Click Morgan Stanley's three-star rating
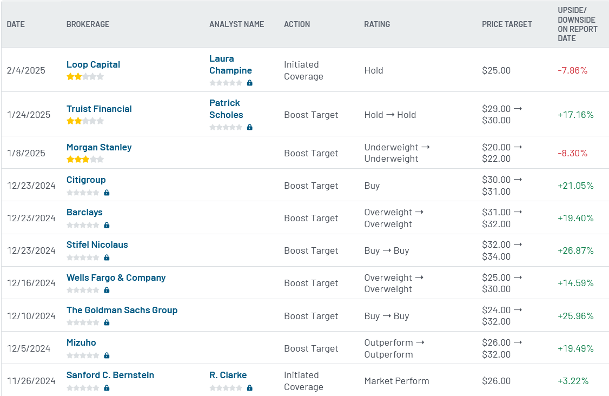Viewport: 609px width, 396px height. (x=85, y=160)
